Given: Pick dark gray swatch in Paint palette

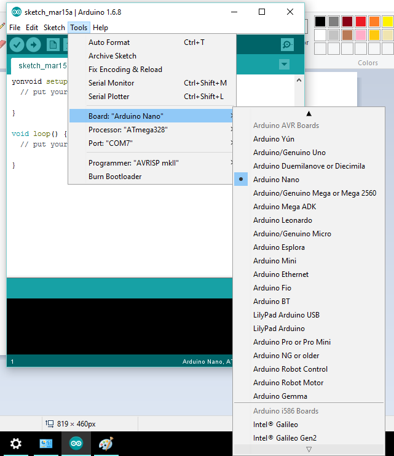Looking at the screenshot, I should point(334,22).
